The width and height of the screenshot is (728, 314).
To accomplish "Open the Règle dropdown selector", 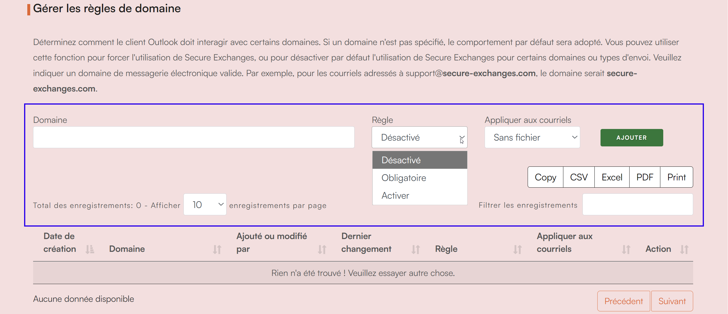I will click(419, 137).
